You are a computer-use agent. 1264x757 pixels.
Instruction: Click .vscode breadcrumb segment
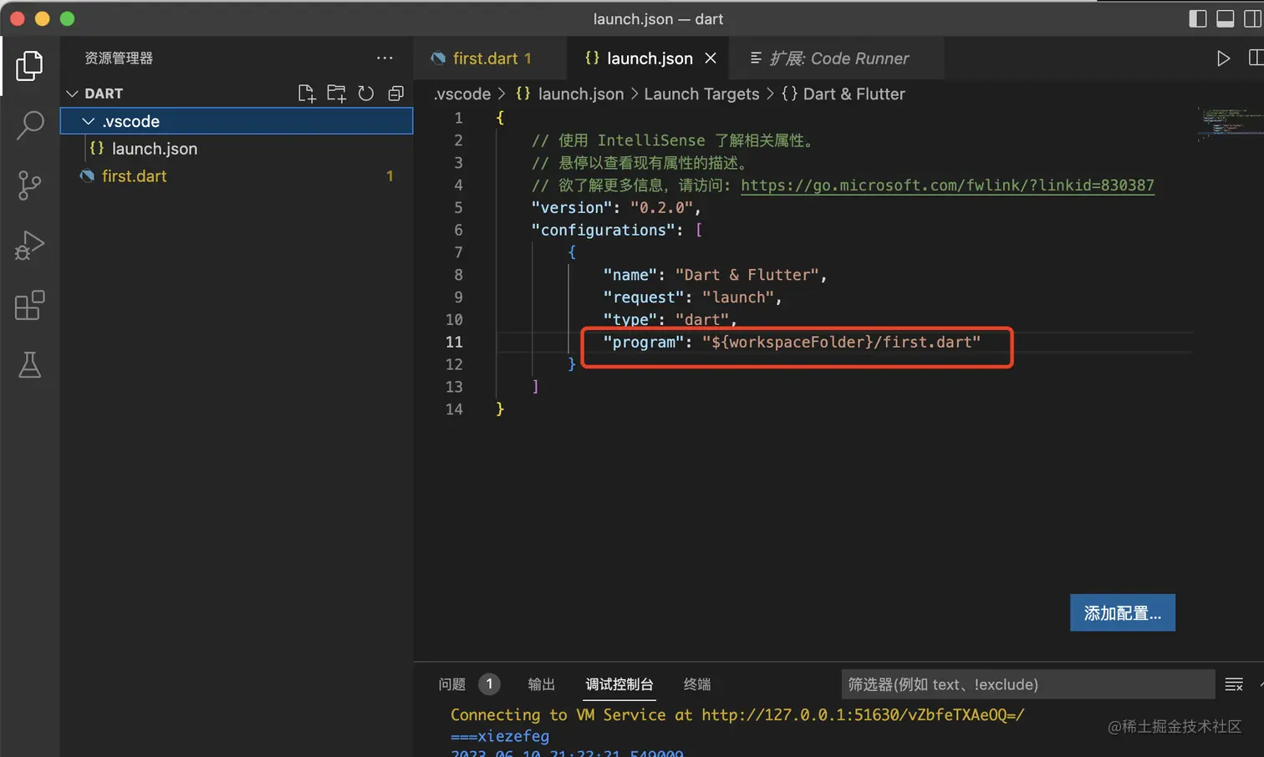coord(462,94)
